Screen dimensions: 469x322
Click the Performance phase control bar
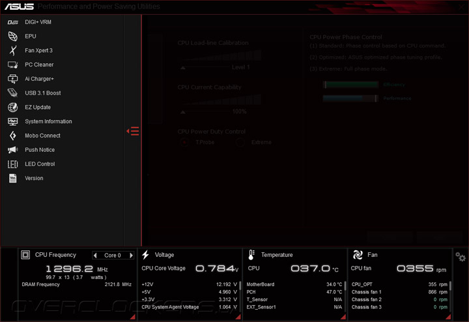coord(351,98)
